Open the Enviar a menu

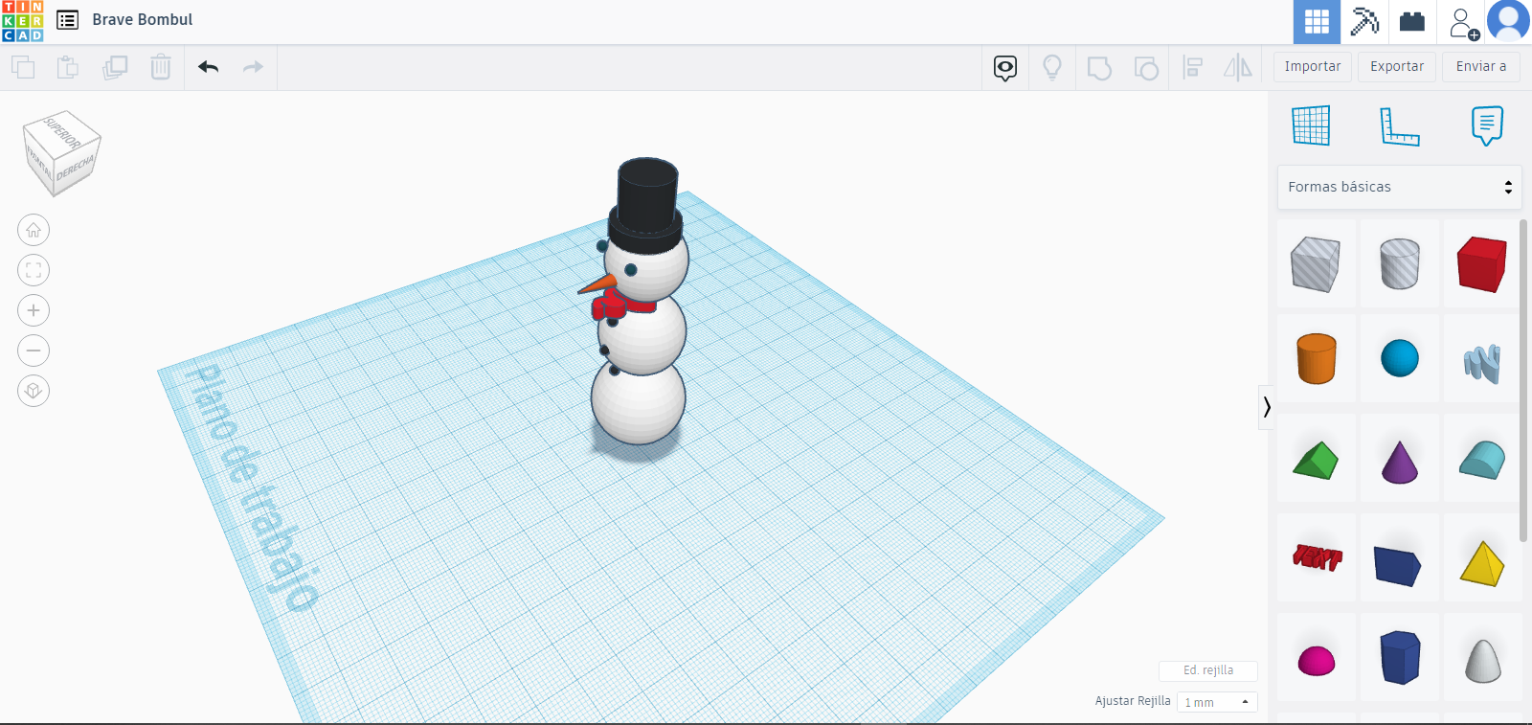click(1481, 67)
